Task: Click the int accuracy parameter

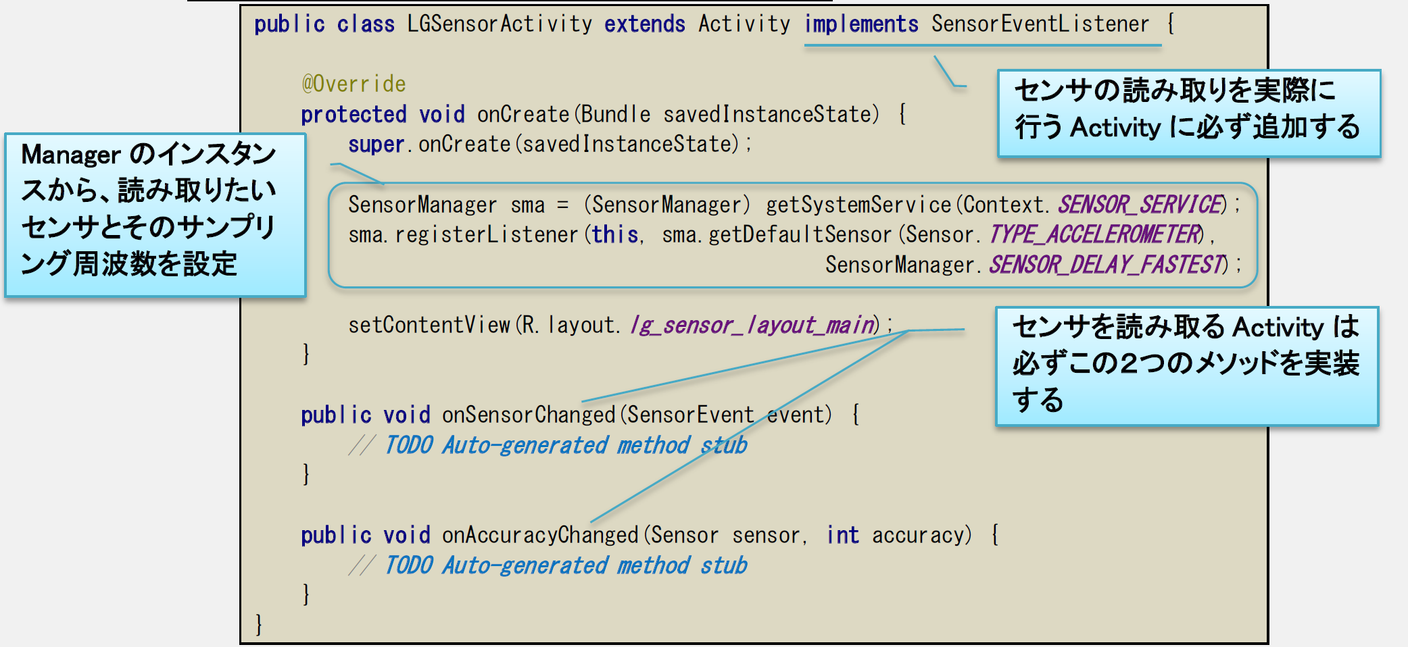Action: 899,535
